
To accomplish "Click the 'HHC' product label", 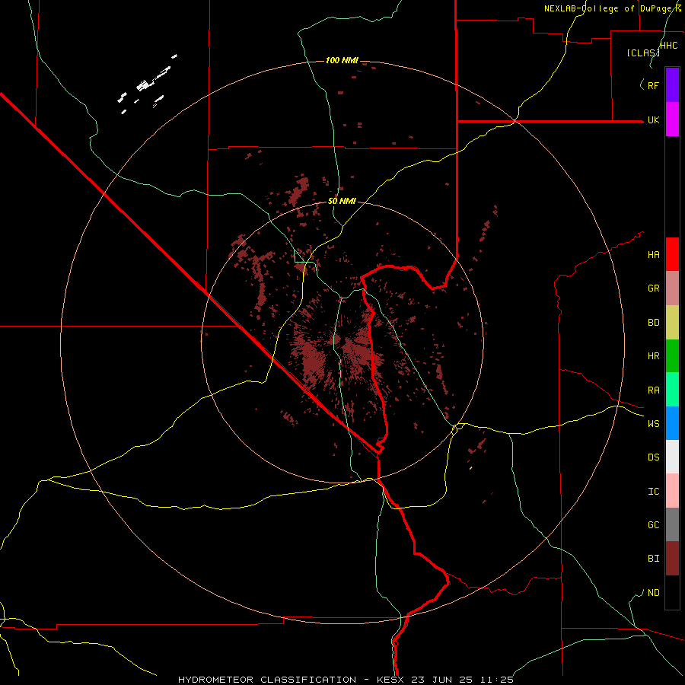I will coord(668,46).
